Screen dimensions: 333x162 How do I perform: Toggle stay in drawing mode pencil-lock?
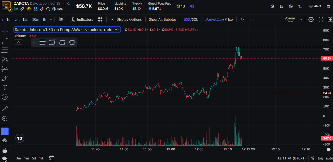point(5,141)
